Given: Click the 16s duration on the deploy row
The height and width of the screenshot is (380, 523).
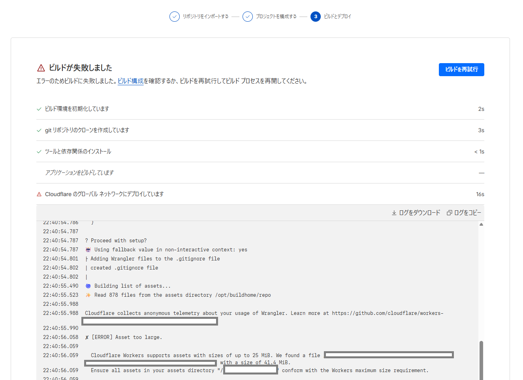Looking at the screenshot, I should [480, 194].
